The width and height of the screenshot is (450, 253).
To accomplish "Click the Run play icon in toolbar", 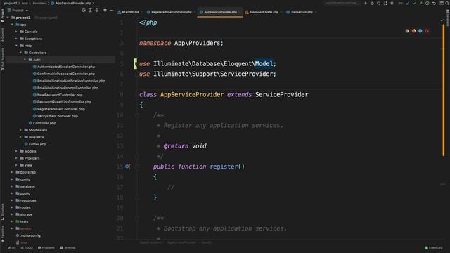I will tap(366, 3).
